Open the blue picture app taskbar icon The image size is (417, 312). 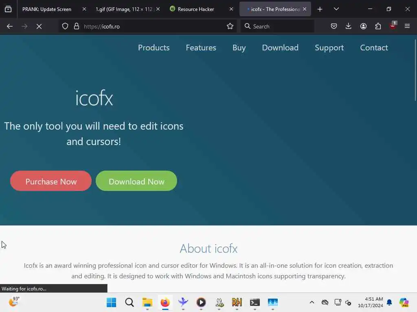tap(273, 302)
